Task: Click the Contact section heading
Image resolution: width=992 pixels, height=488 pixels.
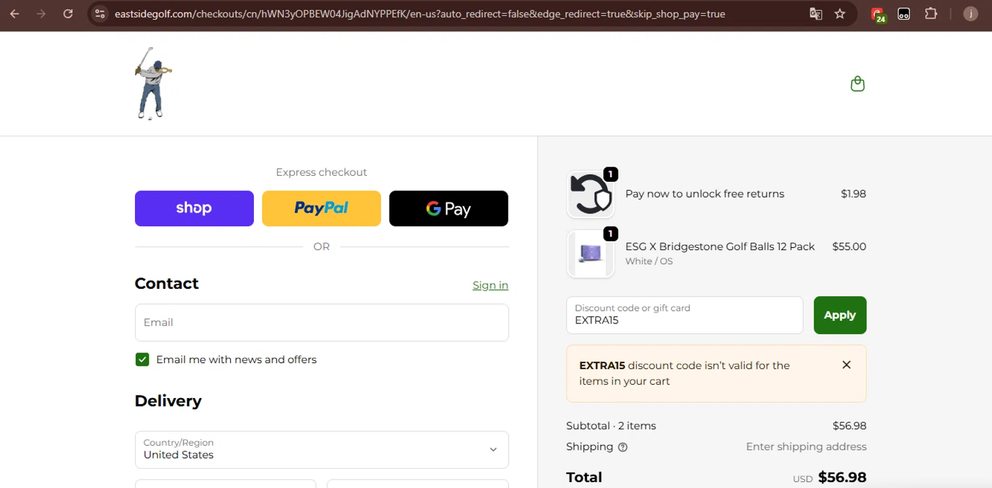Action: (x=167, y=283)
